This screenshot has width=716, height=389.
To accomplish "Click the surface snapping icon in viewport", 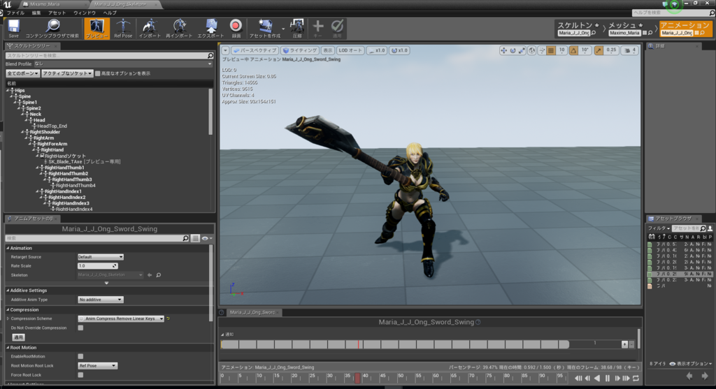I will pos(542,50).
